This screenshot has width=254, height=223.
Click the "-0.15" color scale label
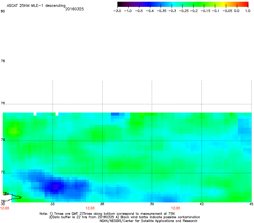pyautogui.click(x=205, y=11)
